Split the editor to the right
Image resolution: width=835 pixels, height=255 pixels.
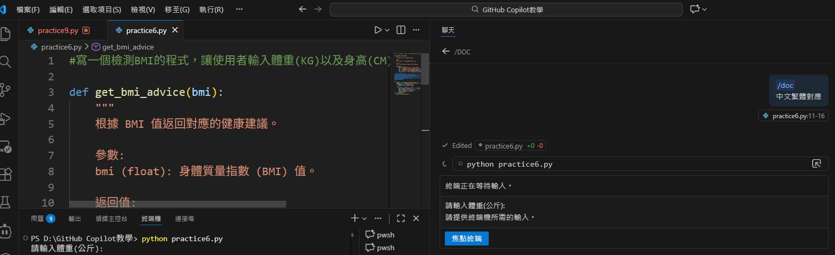[401, 30]
